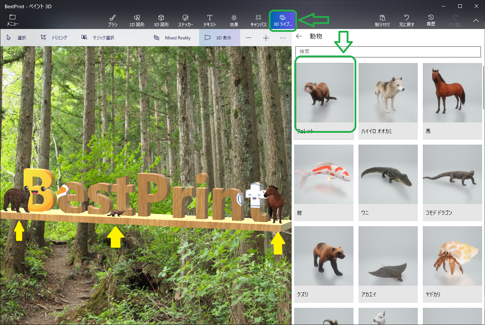Click the 貼り付け paste button
The width and height of the screenshot is (485, 325).
[382, 20]
